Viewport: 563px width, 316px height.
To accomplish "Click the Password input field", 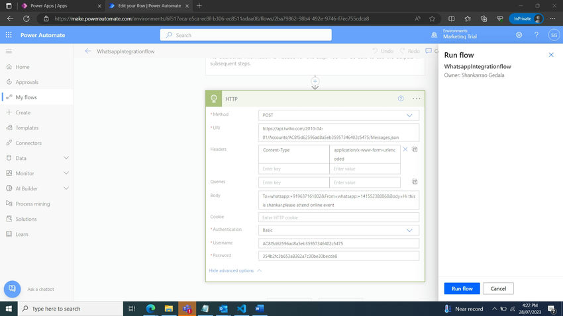I will click(338, 256).
